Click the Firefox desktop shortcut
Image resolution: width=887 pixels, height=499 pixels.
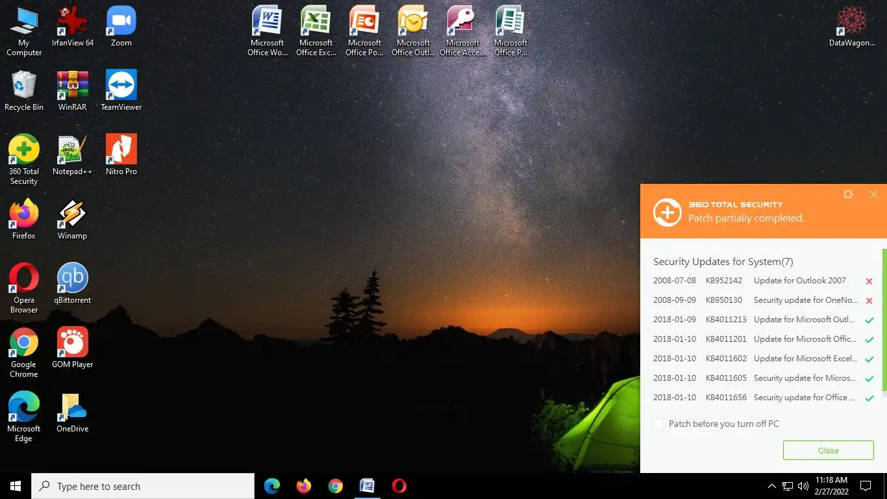point(24,219)
